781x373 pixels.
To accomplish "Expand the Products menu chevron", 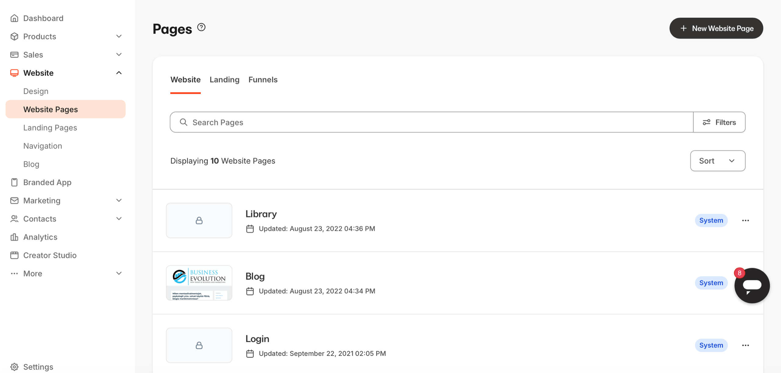I will click(119, 36).
